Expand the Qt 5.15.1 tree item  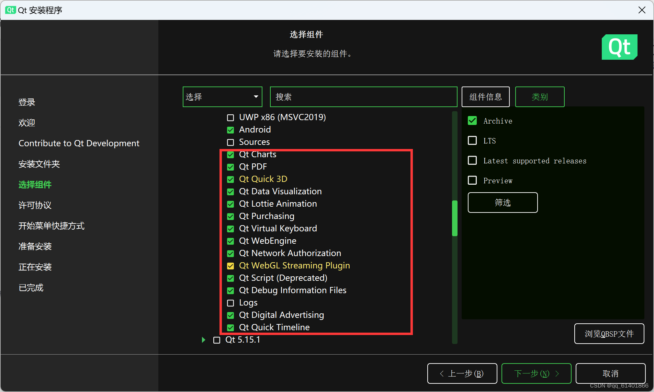[x=203, y=340]
